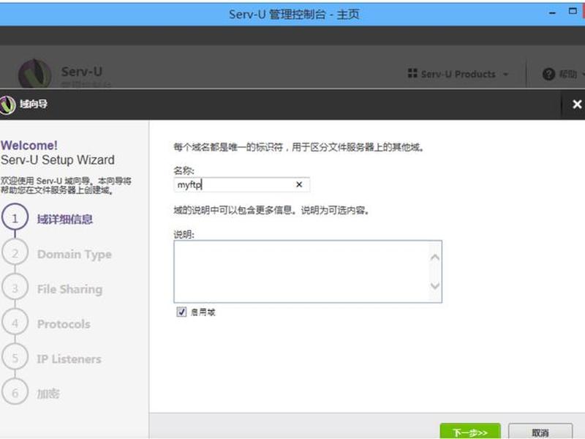The width and height of the screenshot is (585, 439).
Task: Click the Welcome! heading text
Action: [x=29, y=145]
